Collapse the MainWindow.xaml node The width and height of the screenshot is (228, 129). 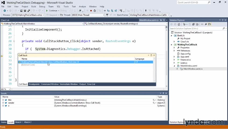[174, 66]
